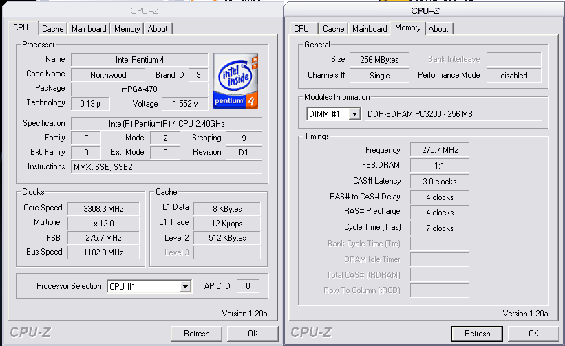Click the Name field Intel Pentium 4
565x346 pixels.
coord(140,60)
